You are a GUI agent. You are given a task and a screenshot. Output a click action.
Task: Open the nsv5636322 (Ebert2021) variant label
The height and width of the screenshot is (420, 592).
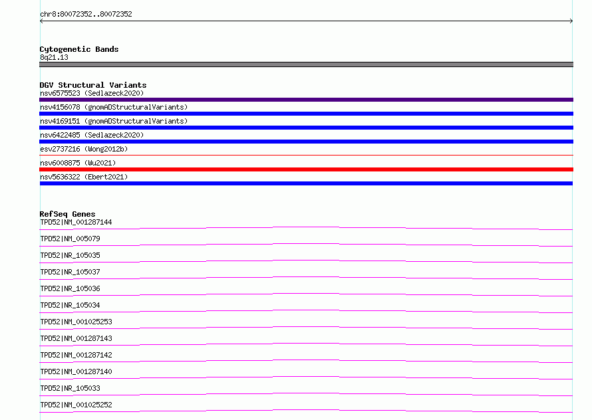coord(84,177)
